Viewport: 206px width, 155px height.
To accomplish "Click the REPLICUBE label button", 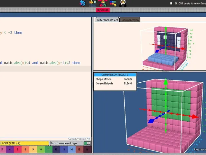I will (x=103, y=10).
